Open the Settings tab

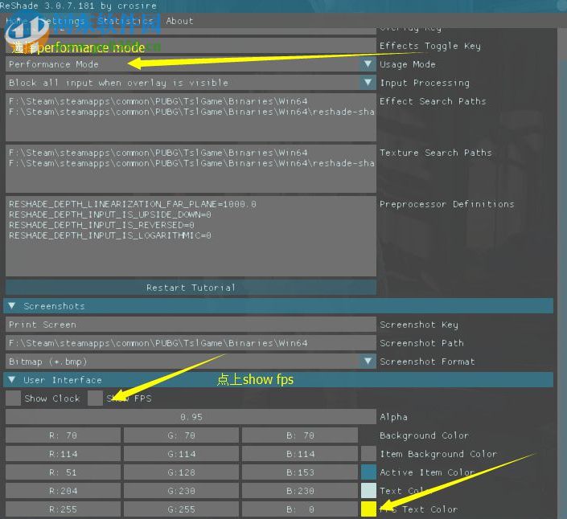pos(62,21)
